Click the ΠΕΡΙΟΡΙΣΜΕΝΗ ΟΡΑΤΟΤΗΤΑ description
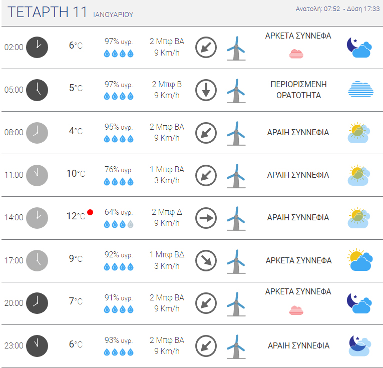 pyautogui.click(x=298, y=90)
